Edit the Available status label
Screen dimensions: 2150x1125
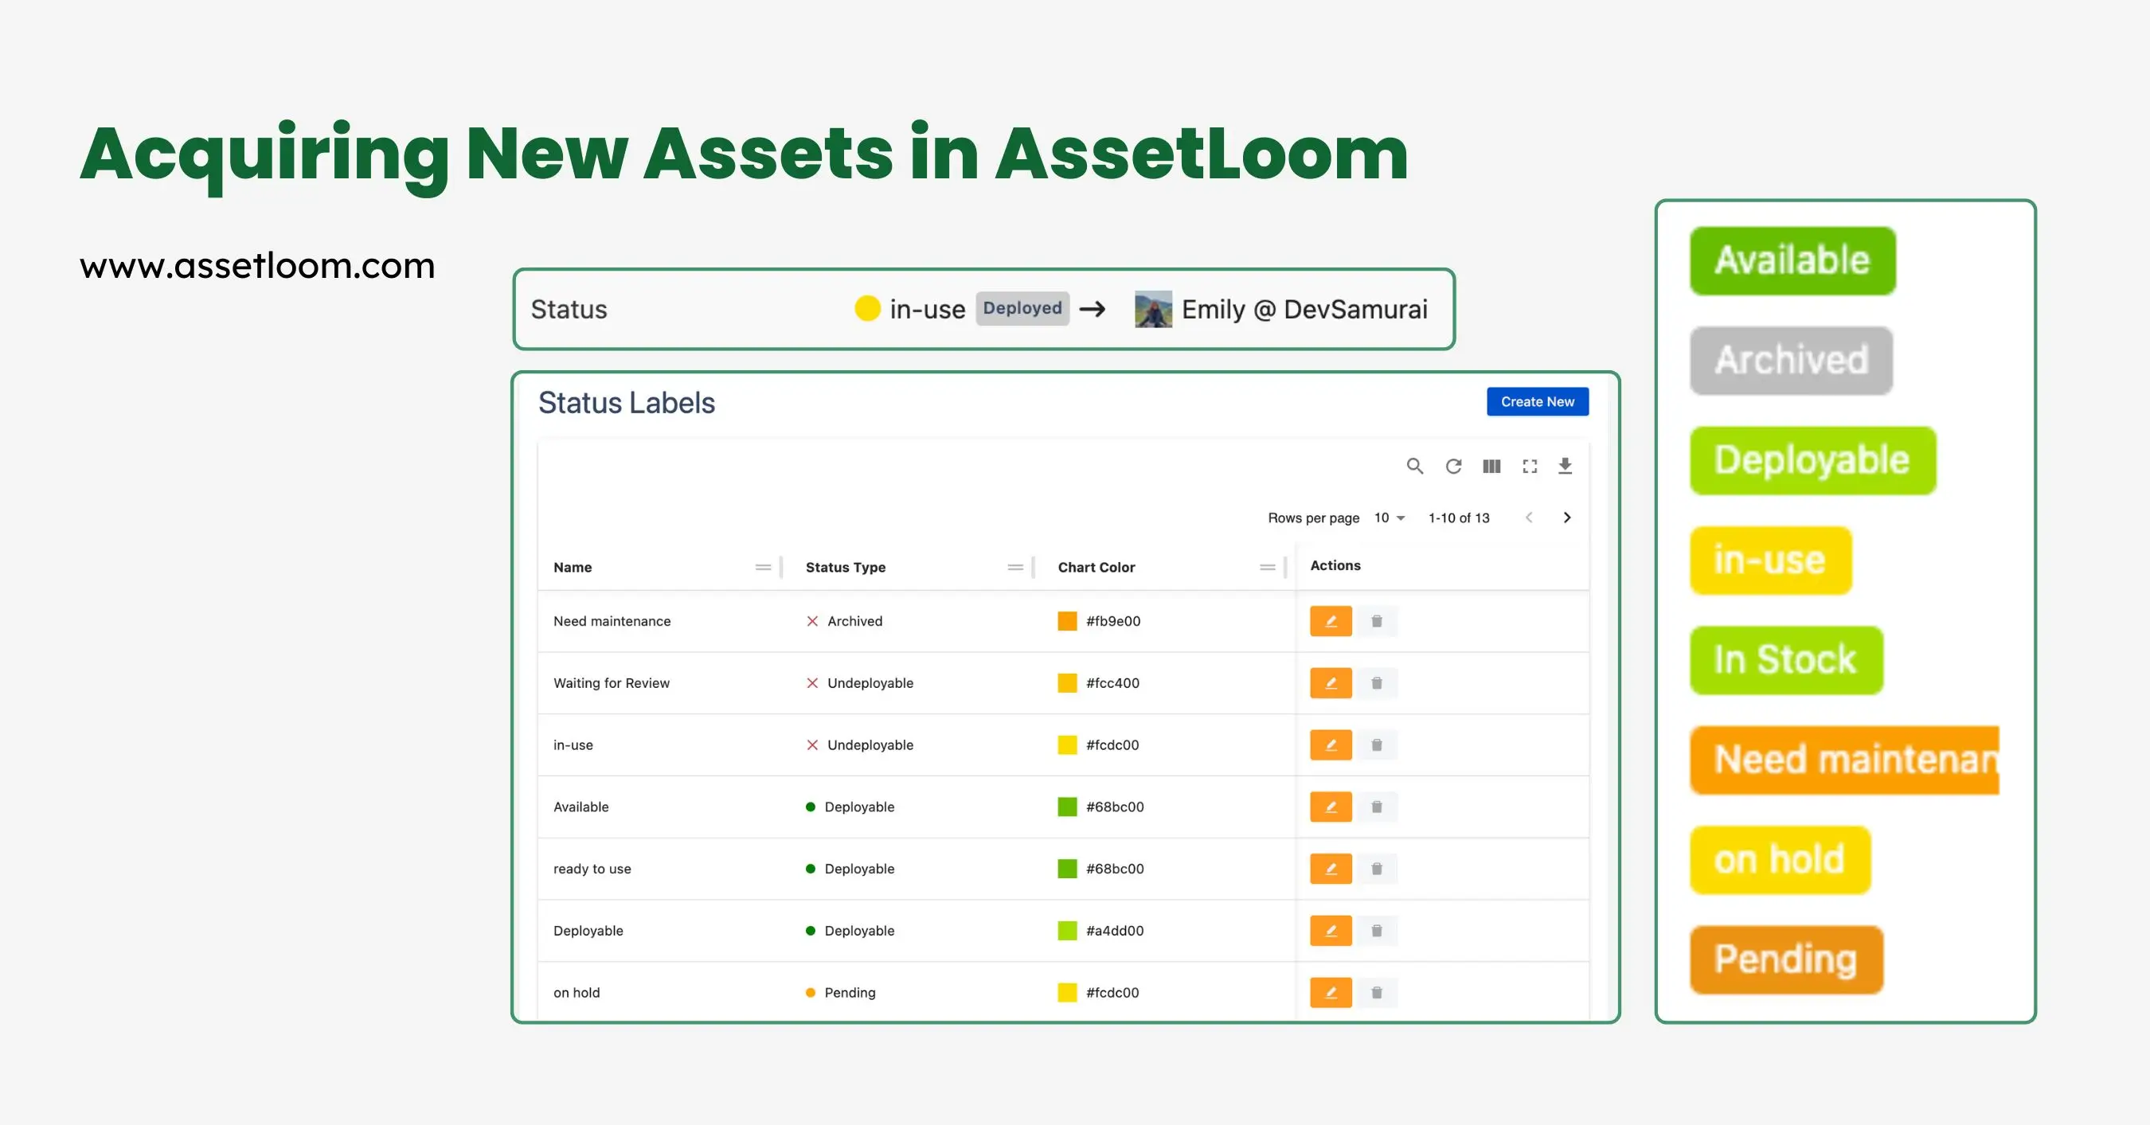(x=1331, y=807)
